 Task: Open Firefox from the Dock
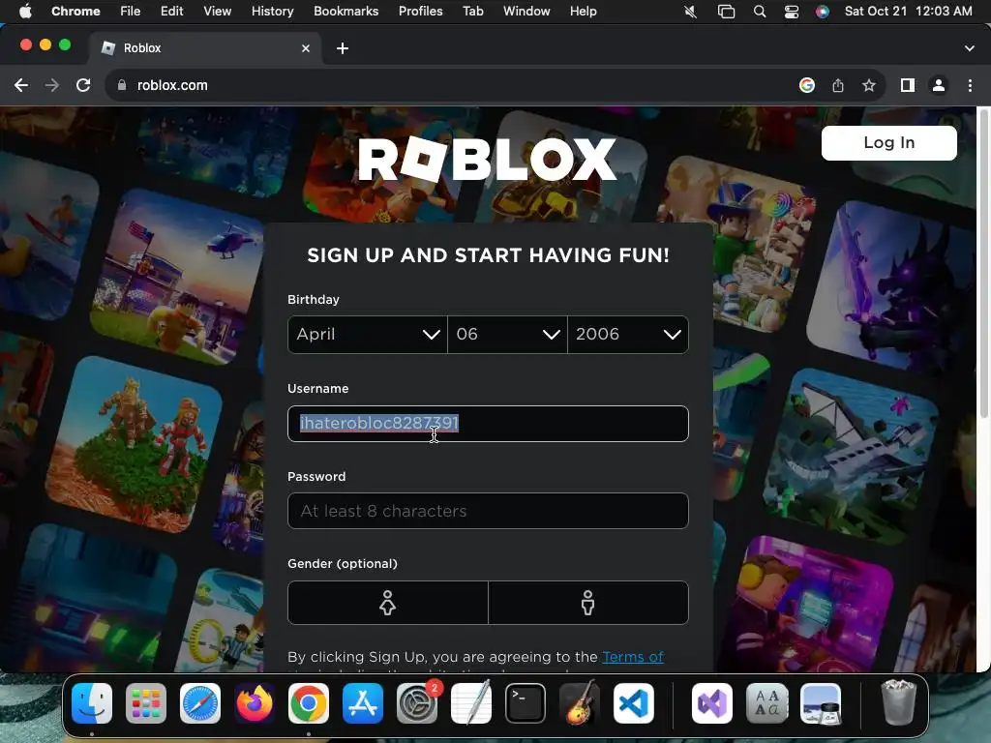(x=255, y=703)
